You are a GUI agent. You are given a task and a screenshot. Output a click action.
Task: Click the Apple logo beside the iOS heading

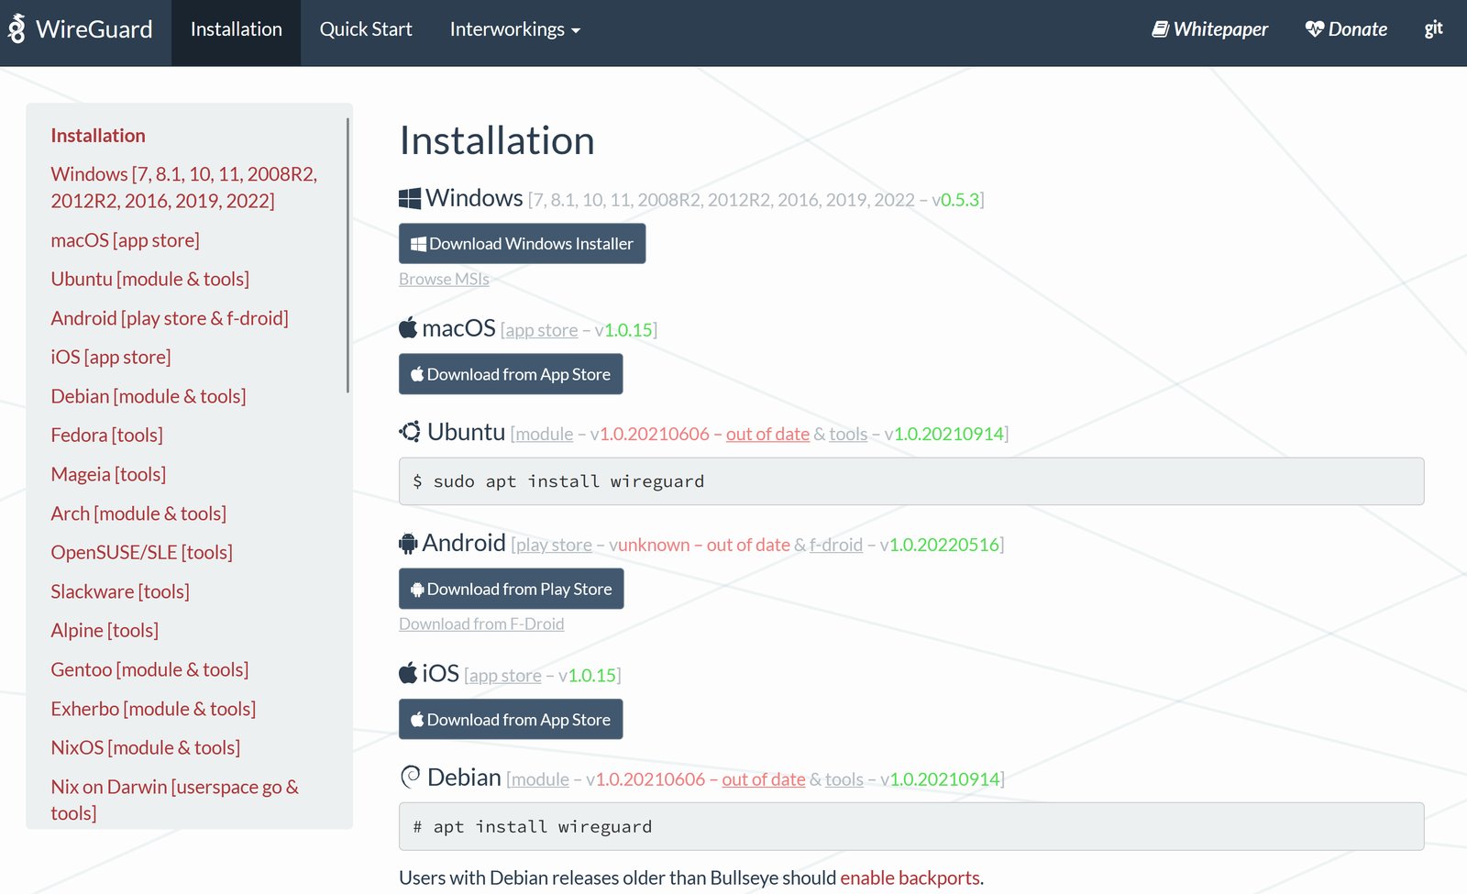pyautogui.click(x=408, y=674)
